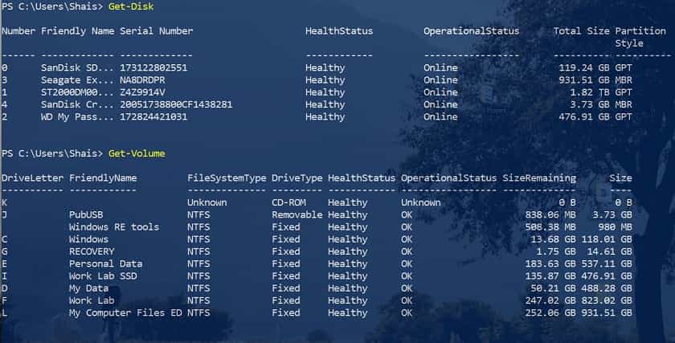
Task: Click the My Computer Files ED volume
Action: click(125, 312)
